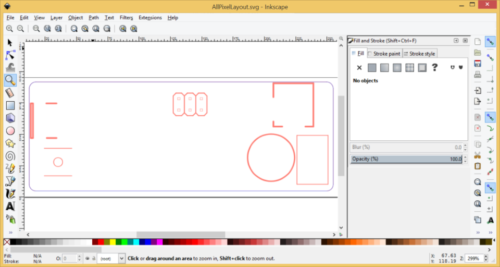Viewport: 500px width, 267px height.
Task: Switch to the Stroke paint tab
Action: pyautogui.click(x=384, y=54)
